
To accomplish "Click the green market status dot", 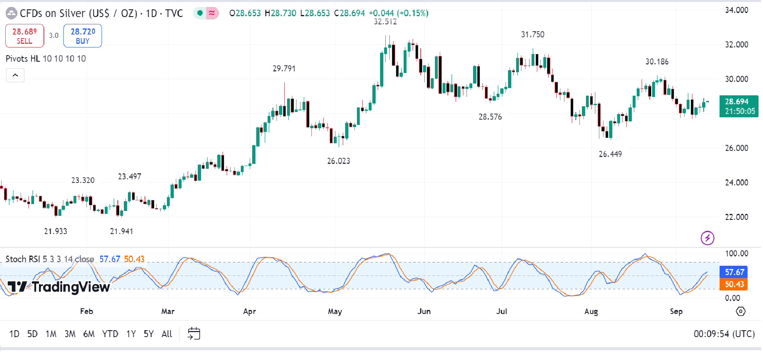I will pyautogui.click(x=200, y=13).
